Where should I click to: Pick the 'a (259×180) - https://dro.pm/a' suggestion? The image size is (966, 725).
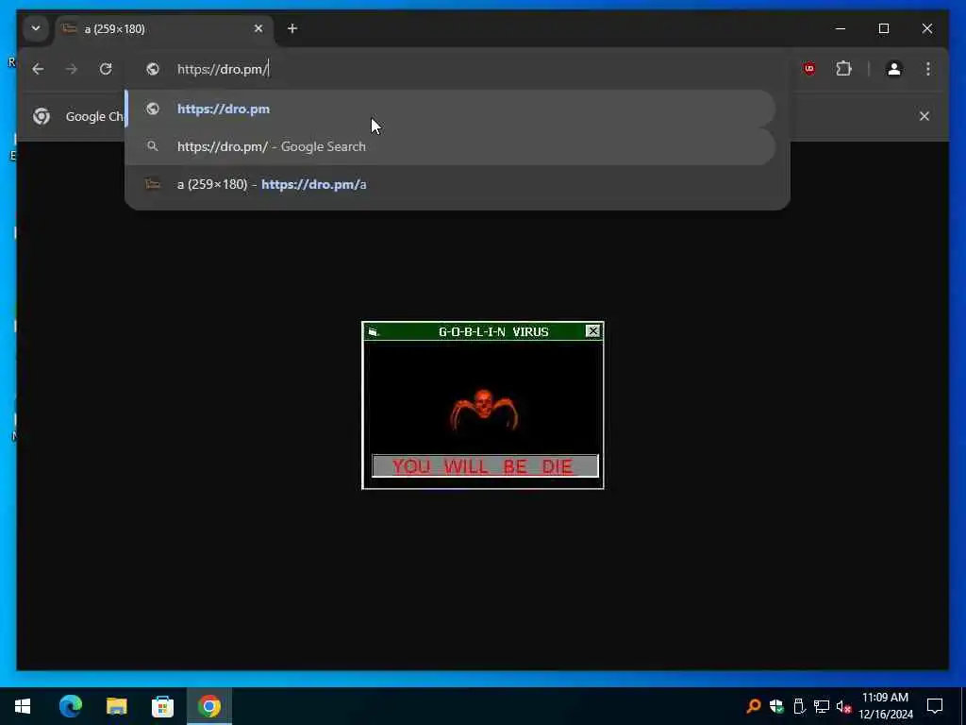click(x=450, y=184)
